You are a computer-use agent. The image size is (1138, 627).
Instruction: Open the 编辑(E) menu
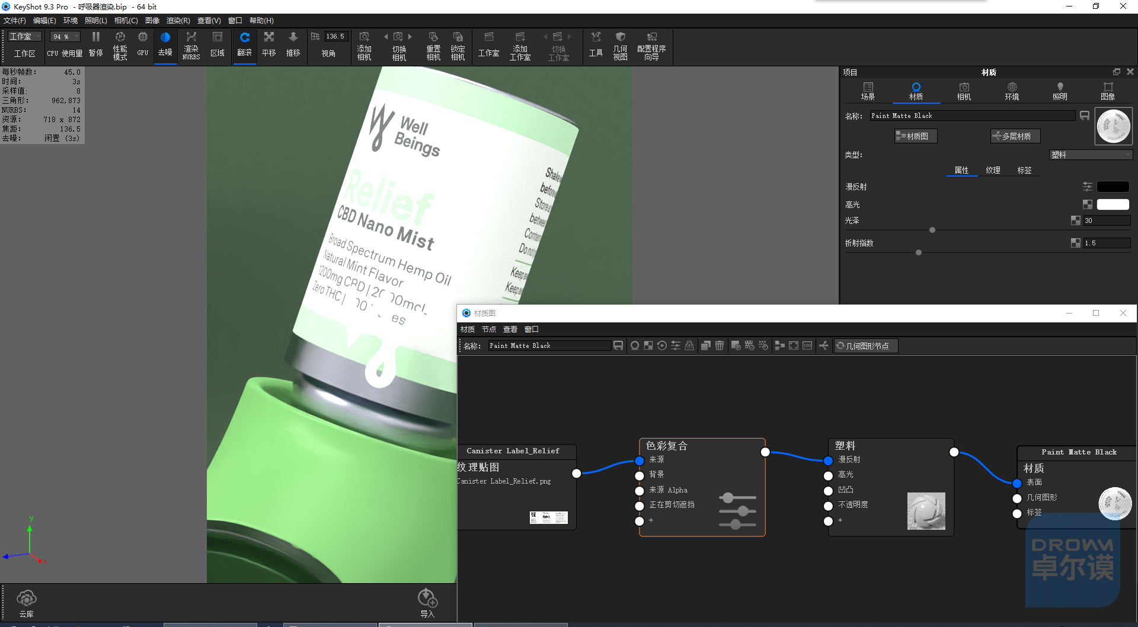point(44,21)
